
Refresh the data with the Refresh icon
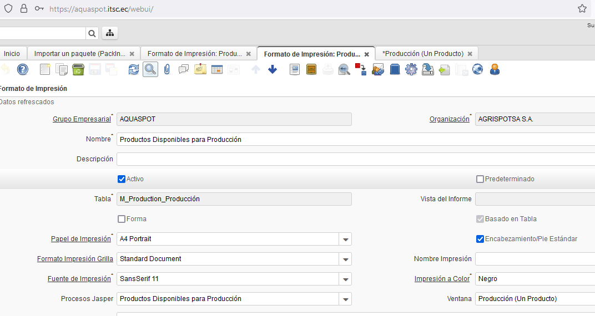coord(134,69)
